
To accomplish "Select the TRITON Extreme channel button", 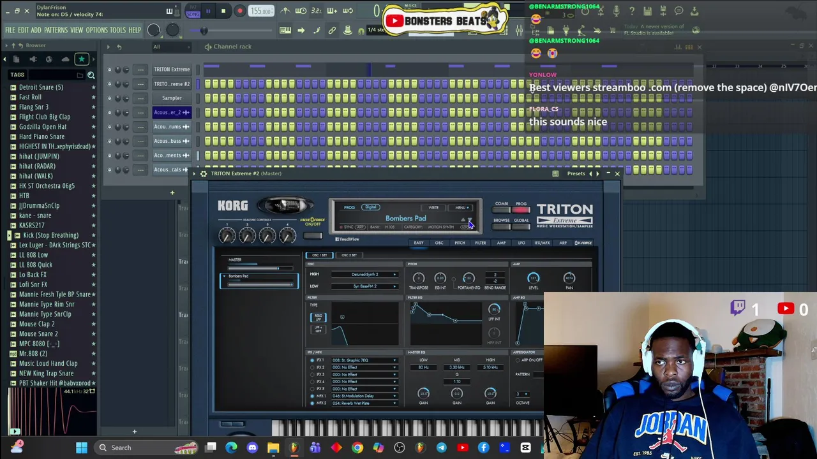I will 172,69.
